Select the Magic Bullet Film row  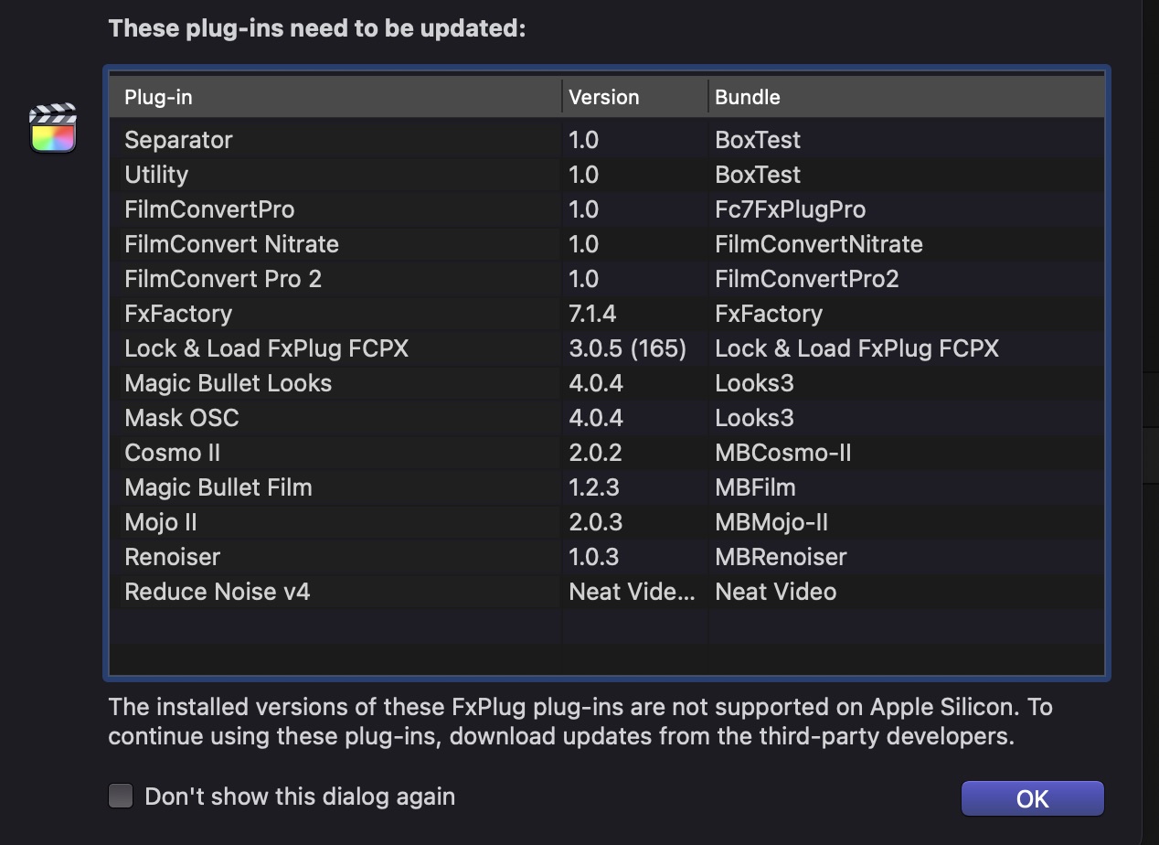pyautogui.click(x=218, y=487)
